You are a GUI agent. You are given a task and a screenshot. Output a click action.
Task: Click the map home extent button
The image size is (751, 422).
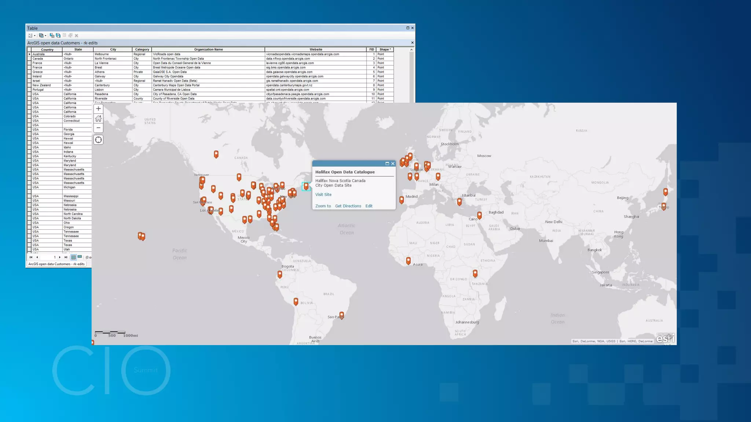[98, 118]
